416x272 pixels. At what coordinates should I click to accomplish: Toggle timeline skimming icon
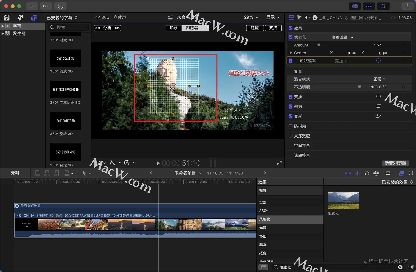click(348, 173)
